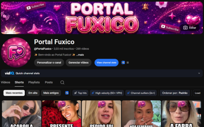Click the vidIQ icon in filter row
204x127 pixels.
tap(67, 93)
